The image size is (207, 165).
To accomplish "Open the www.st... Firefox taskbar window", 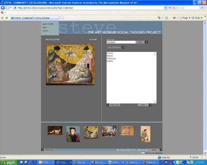I will pyautogui.click(x=151, y=162).
